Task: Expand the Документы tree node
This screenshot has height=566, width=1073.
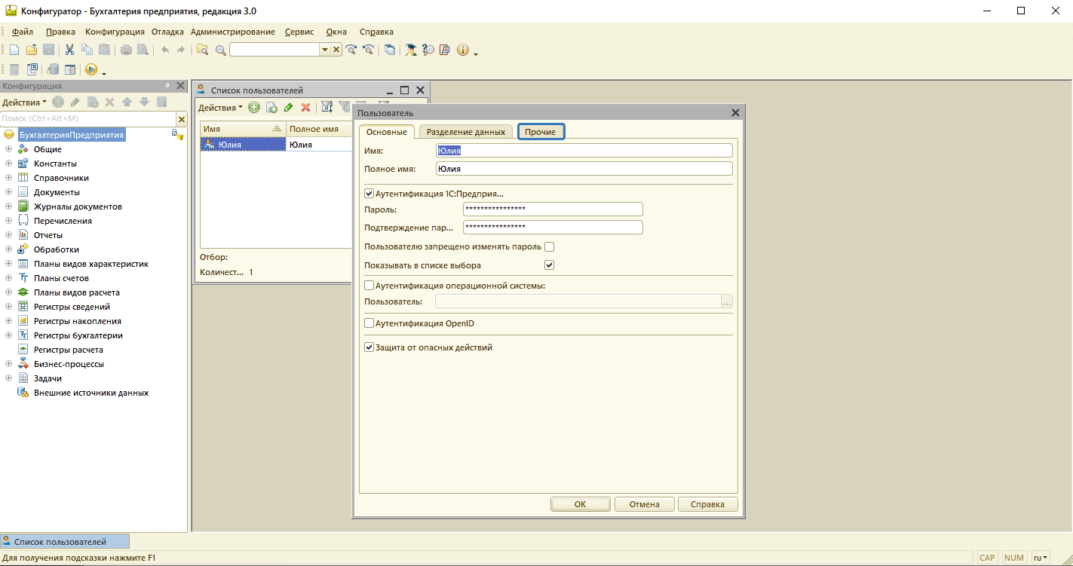Action: pos(8,192)
